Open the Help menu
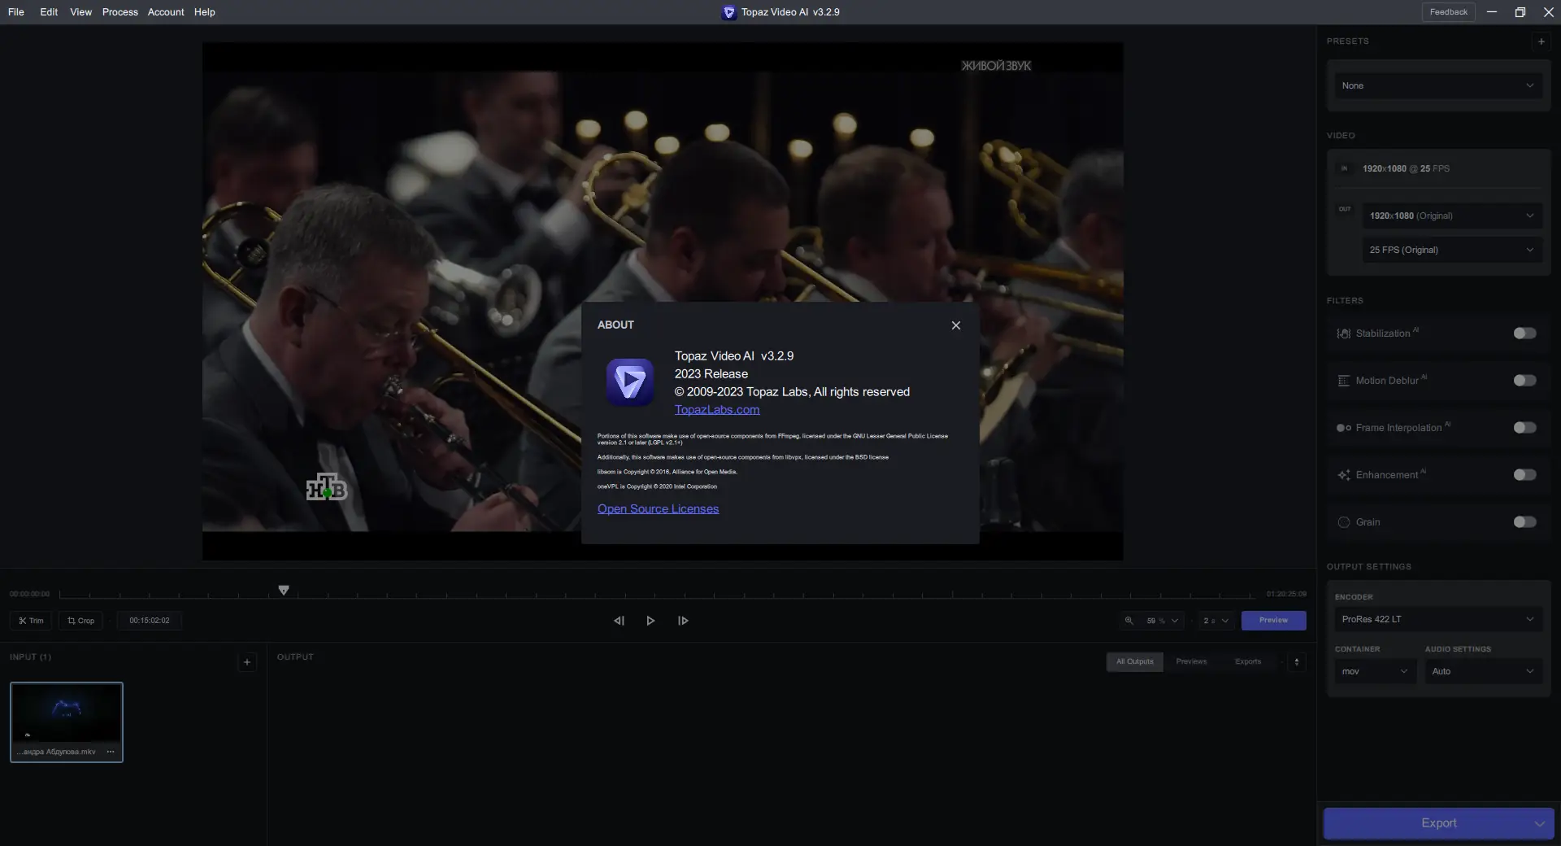Image resolution: width=1561 pixels, height=846 pixels. point(205,12)
